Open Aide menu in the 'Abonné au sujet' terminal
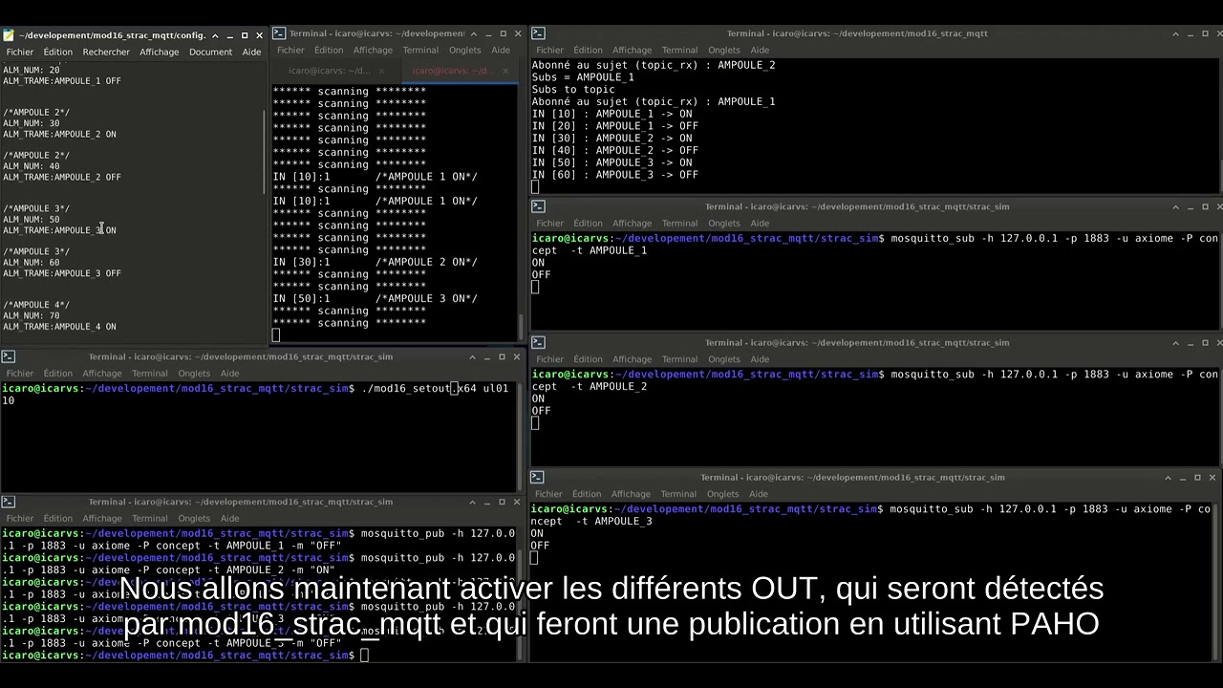This screenshot has height=688, width=1223. tap(760, 50)
